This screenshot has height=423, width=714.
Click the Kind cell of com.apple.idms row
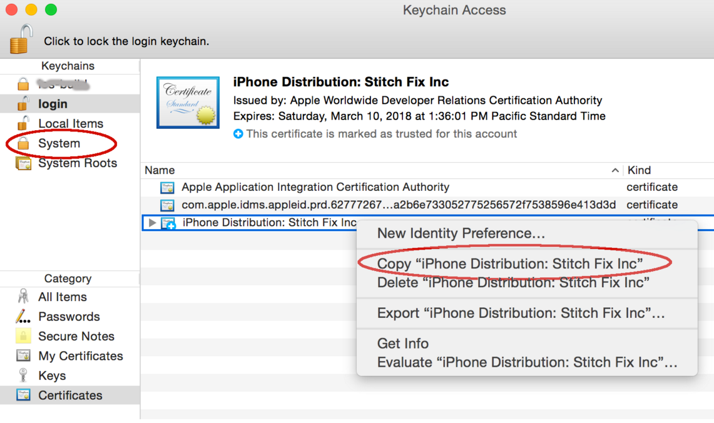pos(651,205)
